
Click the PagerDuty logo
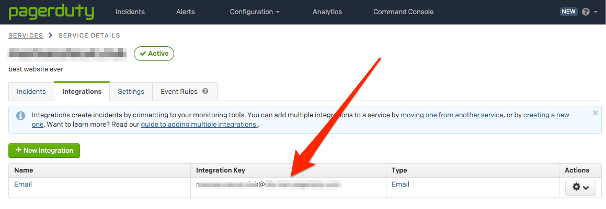tap(51, 12)
